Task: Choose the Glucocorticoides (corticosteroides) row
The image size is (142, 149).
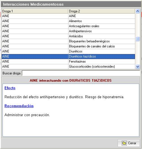Action: click(x=68, y=67)
